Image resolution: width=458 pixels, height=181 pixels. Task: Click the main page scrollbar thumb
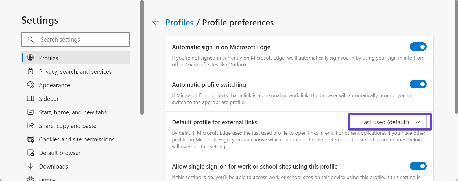pyautogui.click(x=456, y=56)
